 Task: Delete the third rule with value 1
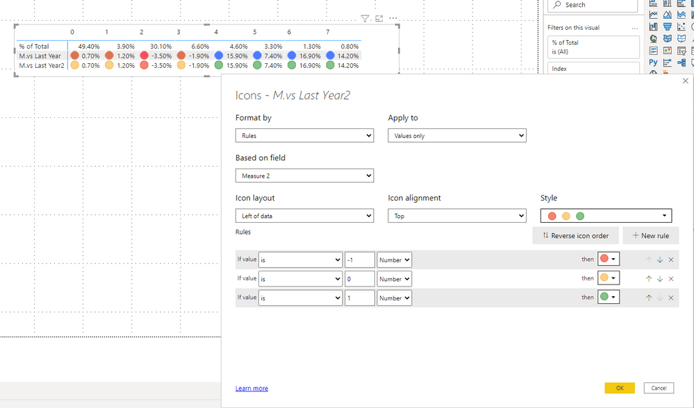[671, 298]
